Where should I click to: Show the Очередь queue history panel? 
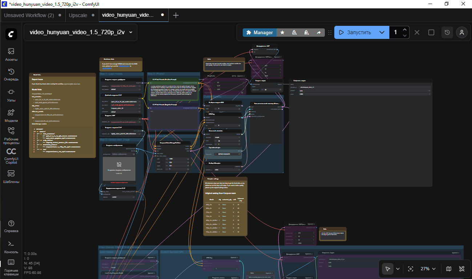[11, 75]
